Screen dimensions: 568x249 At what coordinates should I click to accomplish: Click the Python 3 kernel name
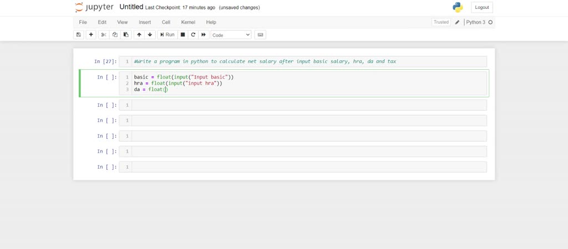point(475,22)
